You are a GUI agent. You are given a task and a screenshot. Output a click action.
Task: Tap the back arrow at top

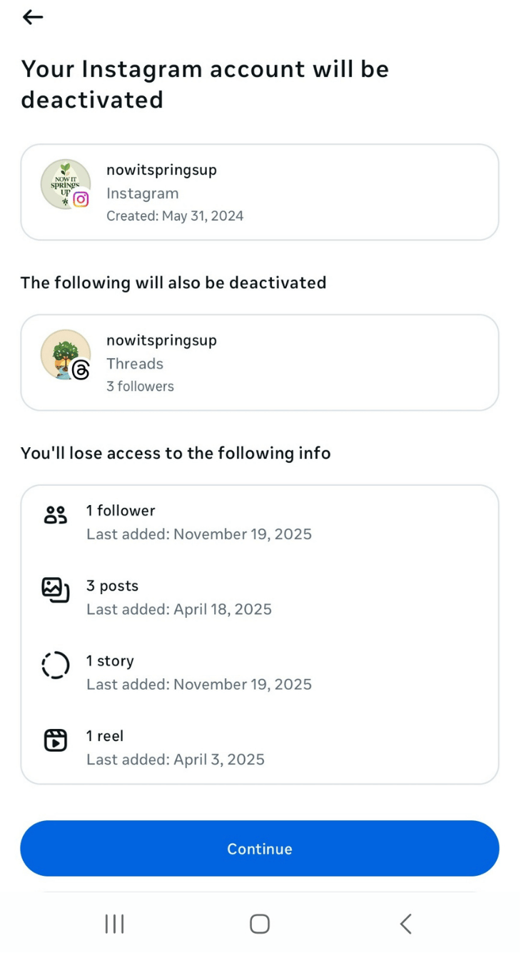(x=33, y=17)
